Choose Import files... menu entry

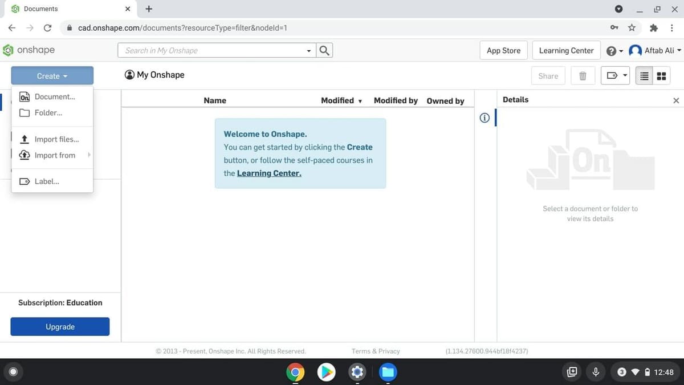(x=56, y=139)
